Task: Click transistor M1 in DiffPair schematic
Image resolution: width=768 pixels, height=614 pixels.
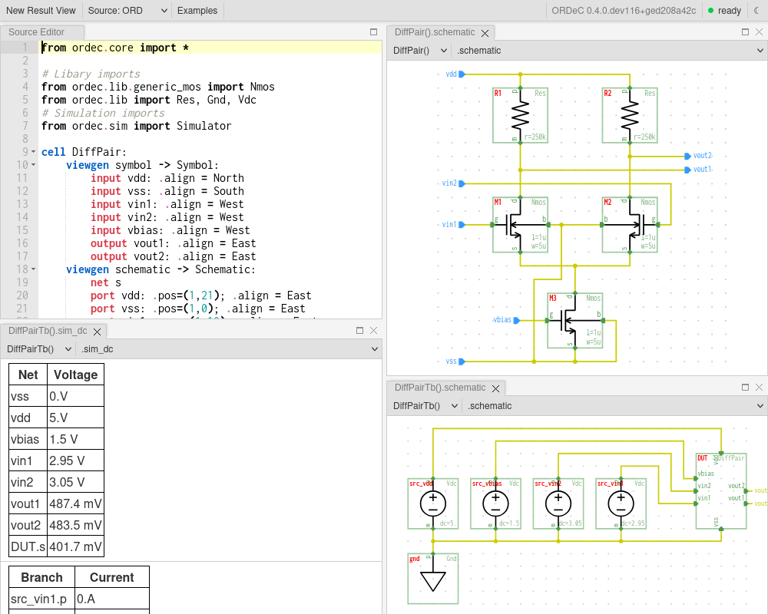Action: [520, 225]
